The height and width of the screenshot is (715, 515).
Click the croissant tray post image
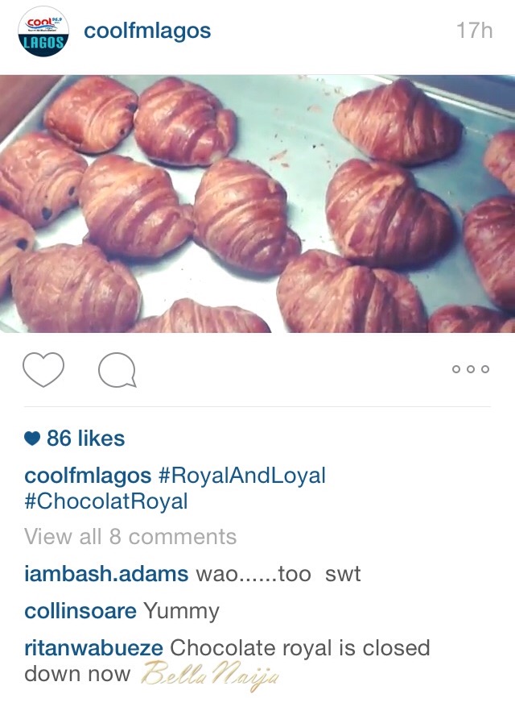tap(257, 204)
